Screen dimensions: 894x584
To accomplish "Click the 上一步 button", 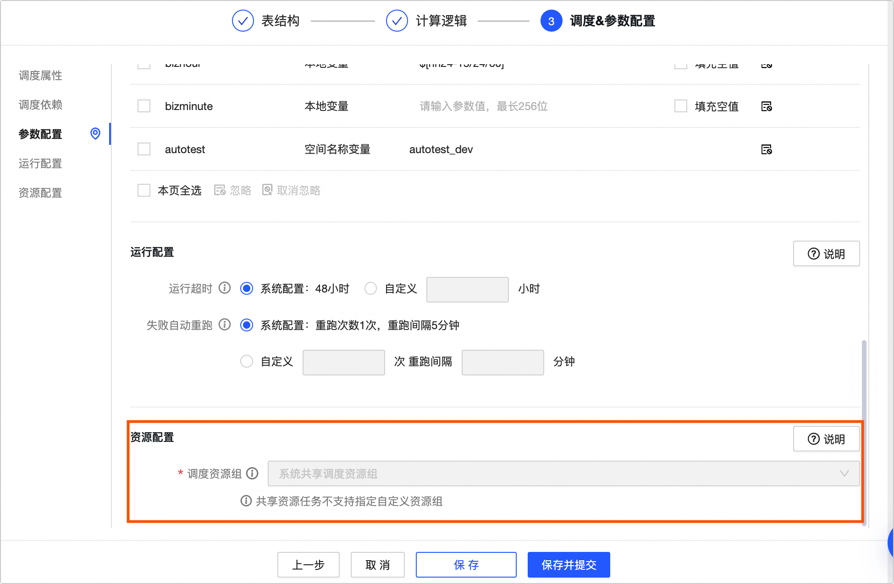I will click(x=308, y=565).
